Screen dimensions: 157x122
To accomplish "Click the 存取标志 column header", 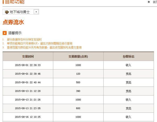I will point(128,56).
